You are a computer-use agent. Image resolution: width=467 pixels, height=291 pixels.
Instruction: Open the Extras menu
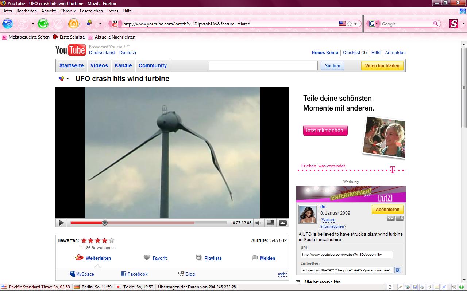(113, 11)
